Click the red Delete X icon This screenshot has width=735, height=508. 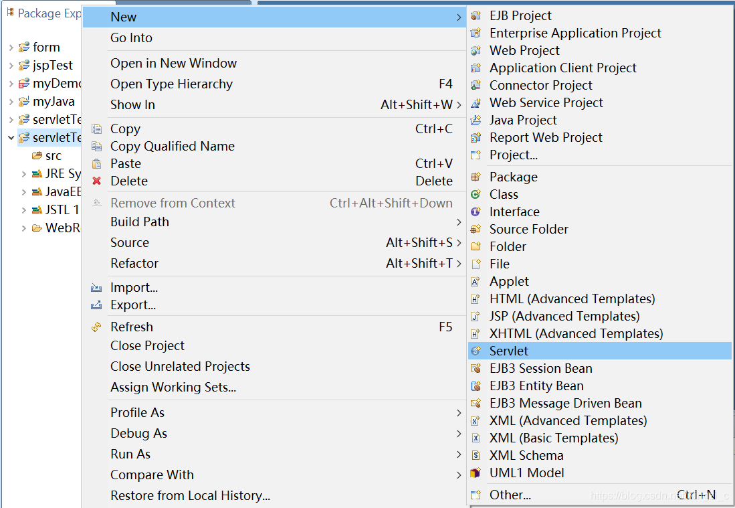(96, 181)
